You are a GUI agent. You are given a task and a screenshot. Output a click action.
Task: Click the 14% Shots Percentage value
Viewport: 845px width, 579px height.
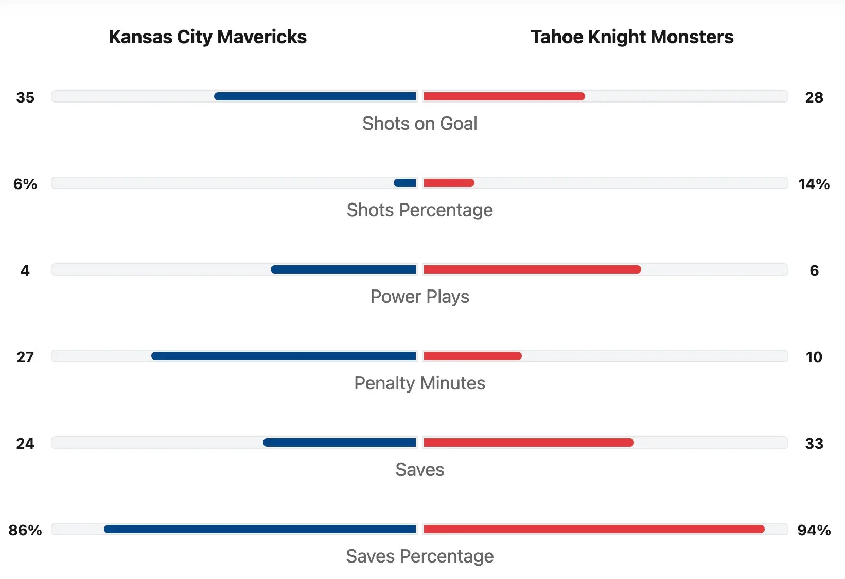[x=814, y=184]
